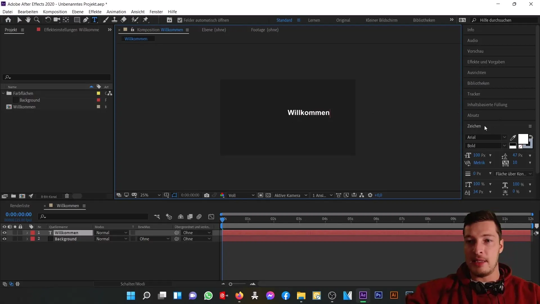
Task: Open Normal mode dropdown for Willkommen layer
Action: [x=111, y=233]
